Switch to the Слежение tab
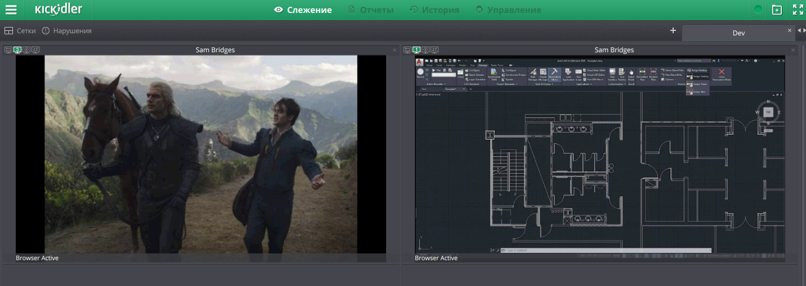 click(x=303, y=10)
